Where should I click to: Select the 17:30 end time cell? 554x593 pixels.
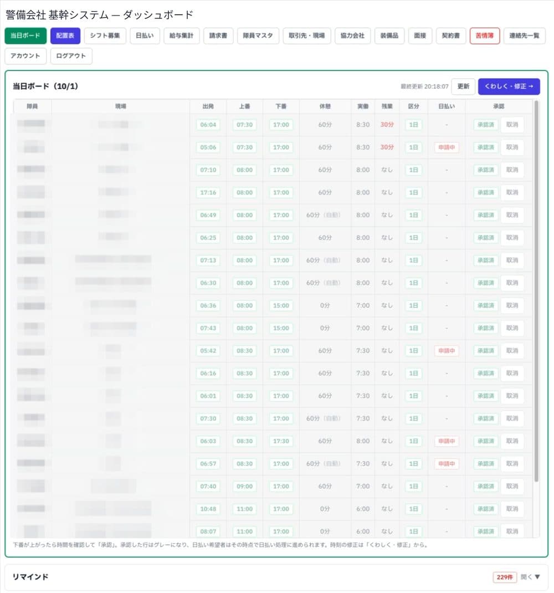[x=281, y=441]
